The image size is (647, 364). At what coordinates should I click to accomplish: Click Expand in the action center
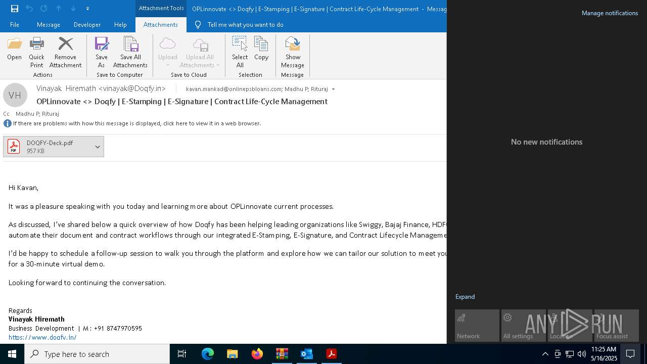[x=465, y=297]
